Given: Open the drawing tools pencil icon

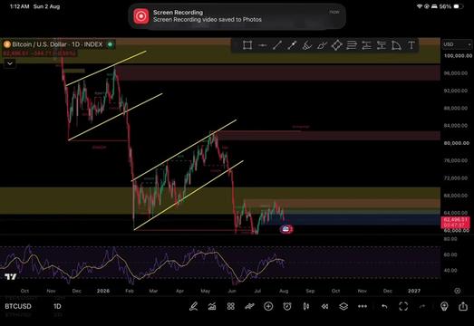Looking at the screenshot, I should coord(193,306).
